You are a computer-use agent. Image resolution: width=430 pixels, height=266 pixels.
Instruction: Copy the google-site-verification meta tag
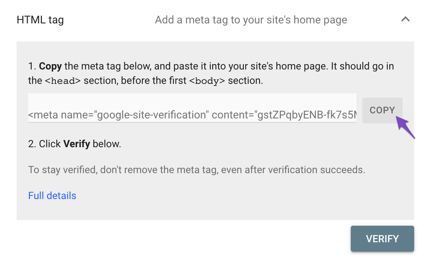382,110
